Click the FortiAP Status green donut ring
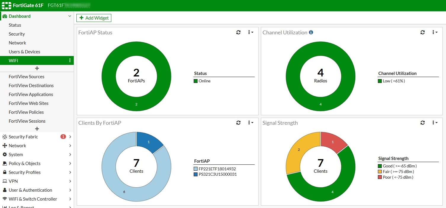Viewport: 446px width, 208px height. (136, 104)
